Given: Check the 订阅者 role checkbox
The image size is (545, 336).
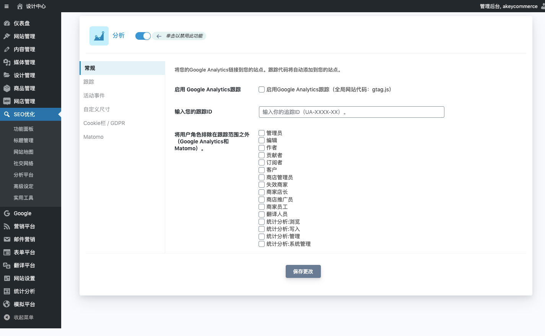Looking at the screenshot, I should click(262, 162).
